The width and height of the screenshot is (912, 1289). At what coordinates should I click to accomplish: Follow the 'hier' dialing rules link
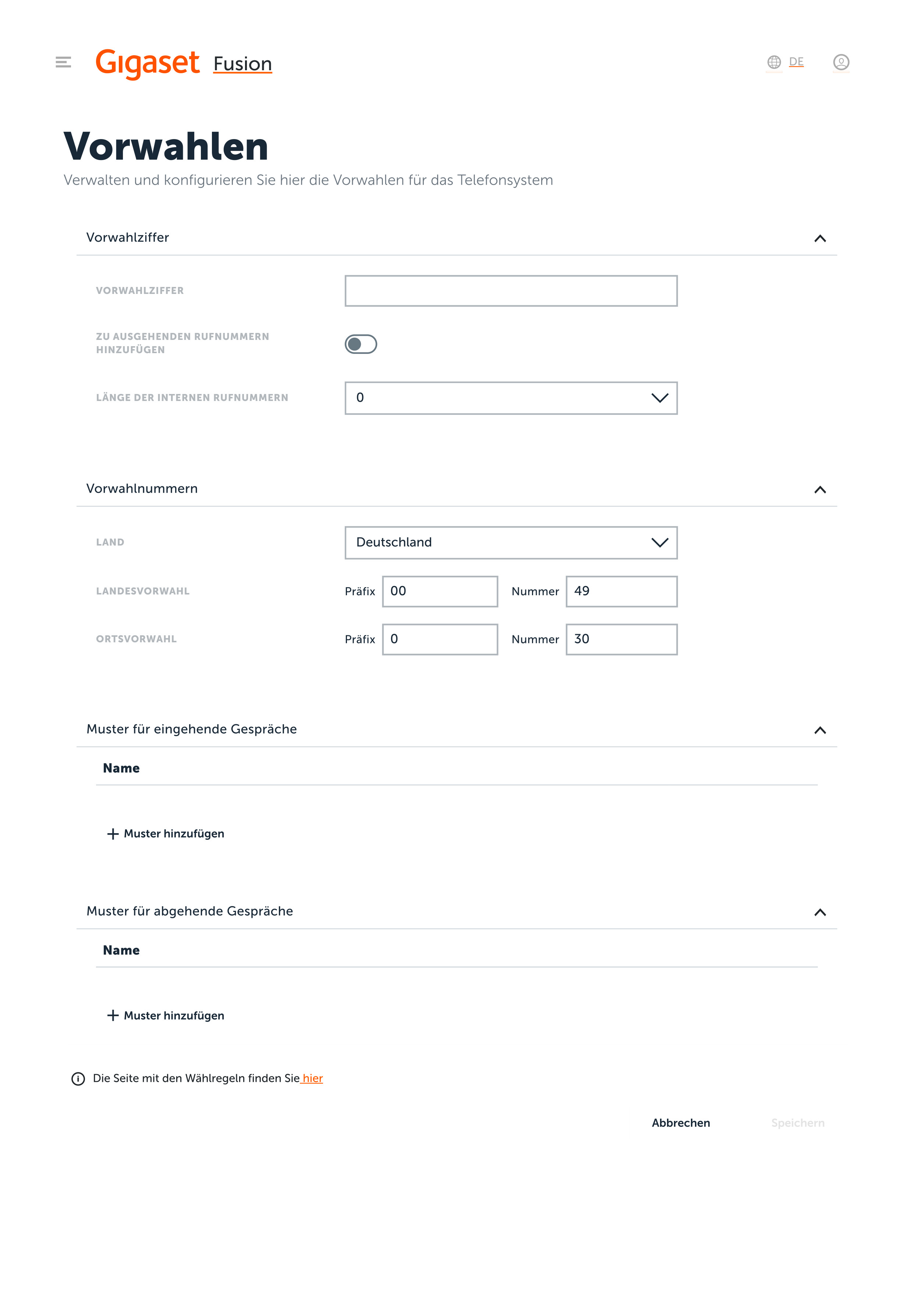point(313,1079)
